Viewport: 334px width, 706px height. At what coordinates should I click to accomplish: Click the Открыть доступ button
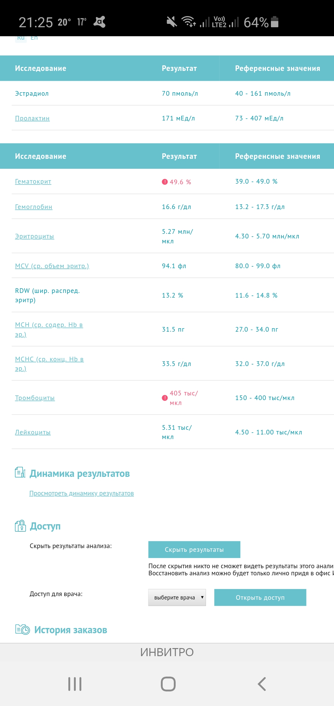click(x=260, y=597)
